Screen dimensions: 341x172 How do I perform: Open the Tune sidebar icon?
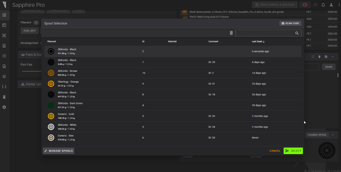click(x=4, y=76)
